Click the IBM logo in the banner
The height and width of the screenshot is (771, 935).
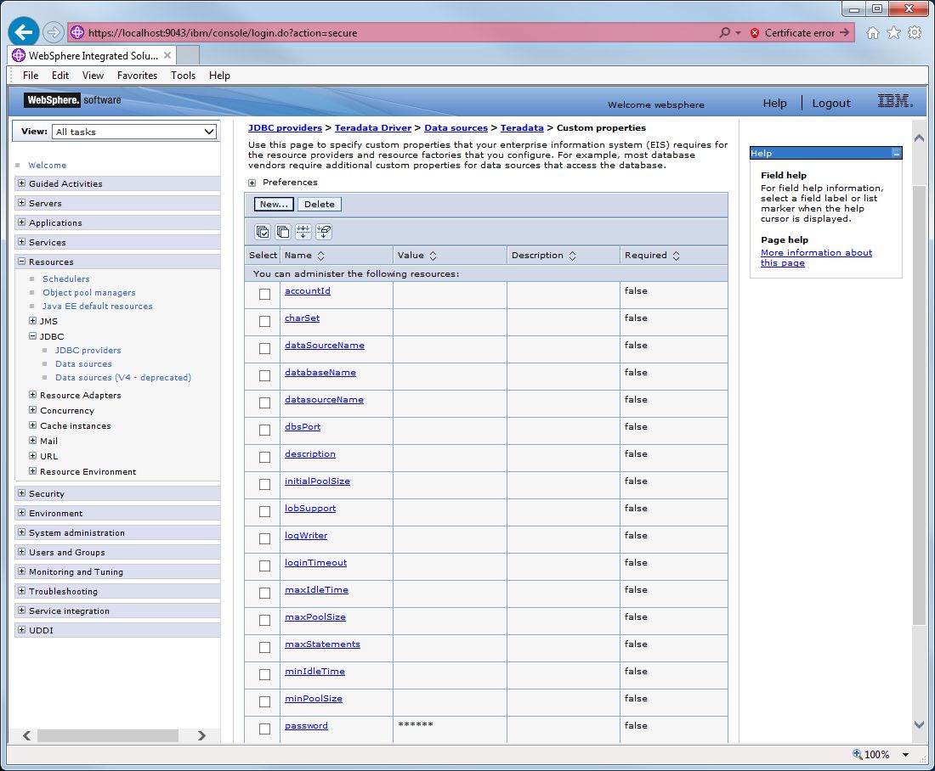point(894,101)
